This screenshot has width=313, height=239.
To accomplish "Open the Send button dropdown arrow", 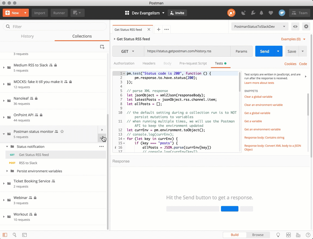I will [278, 51].
